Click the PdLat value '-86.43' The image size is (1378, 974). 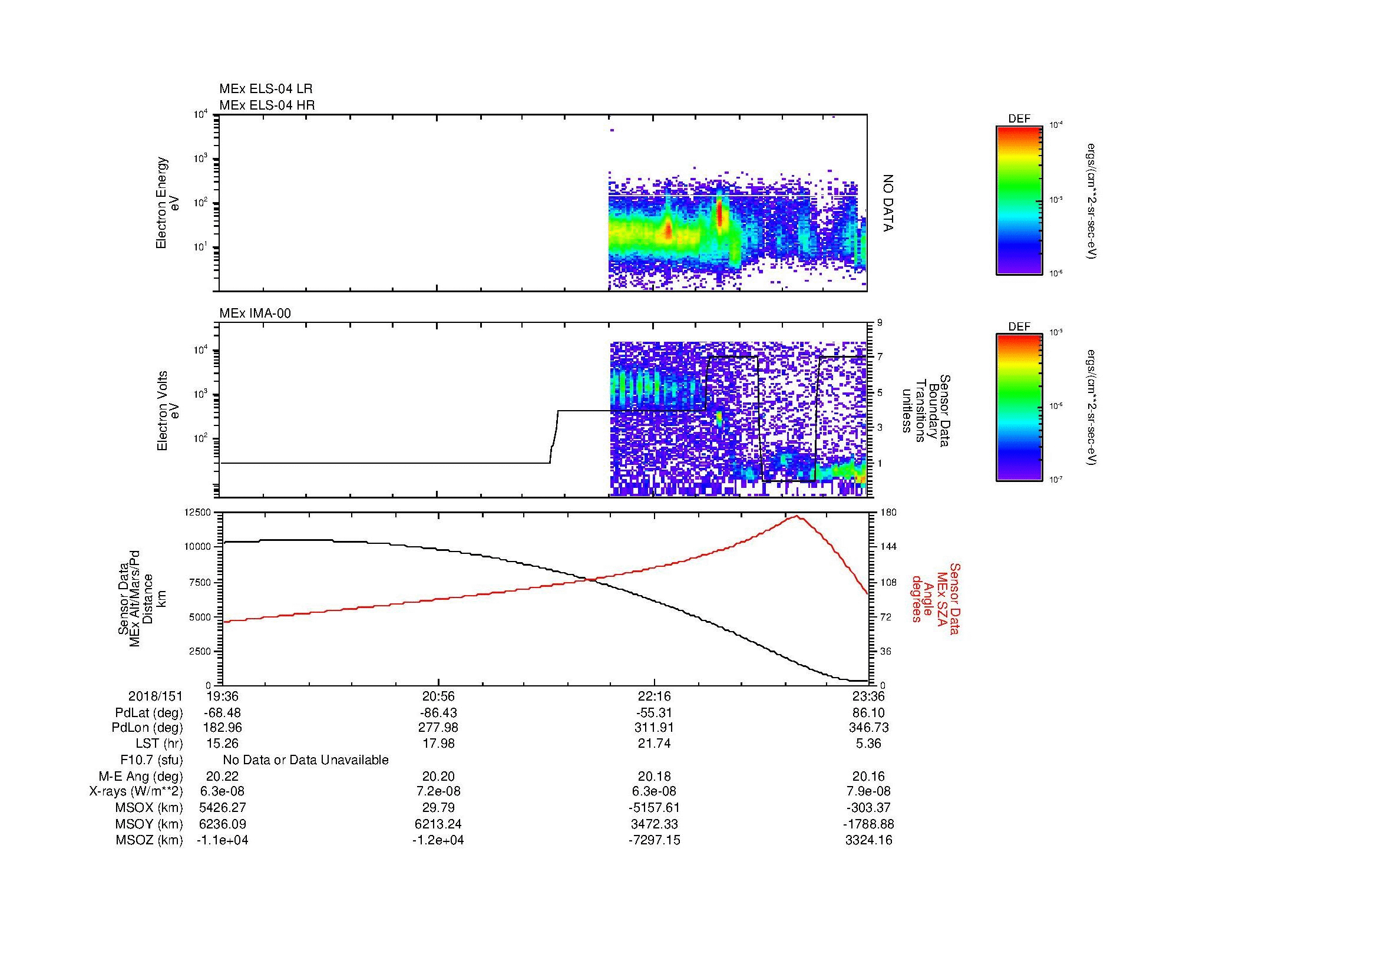click(x=439, y=712)
